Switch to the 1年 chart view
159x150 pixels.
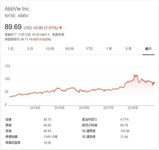pos(109,49)
